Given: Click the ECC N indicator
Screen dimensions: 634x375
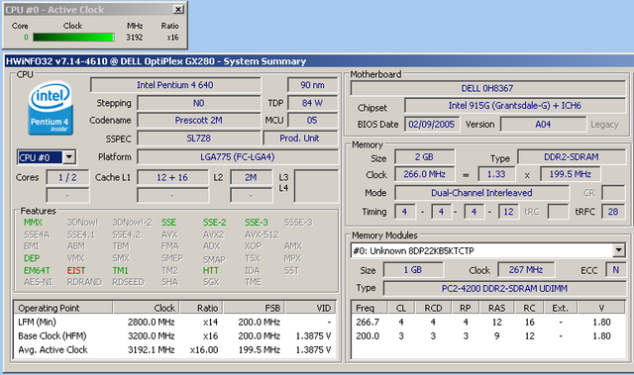Looking at the screenshot, I should coord(615,270).
